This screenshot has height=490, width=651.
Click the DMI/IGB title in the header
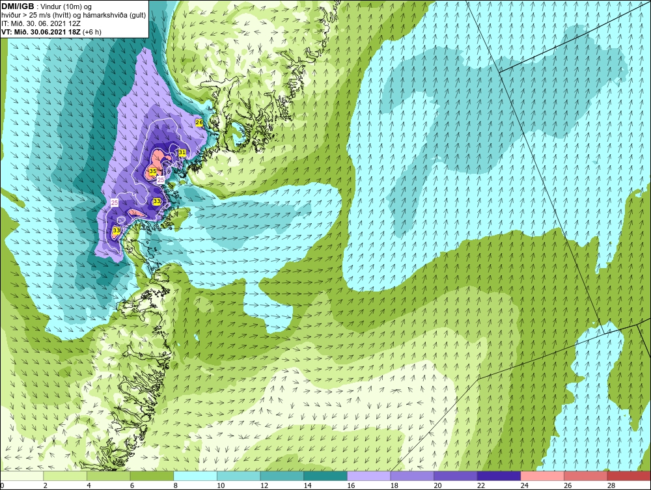tap(18, 7)
